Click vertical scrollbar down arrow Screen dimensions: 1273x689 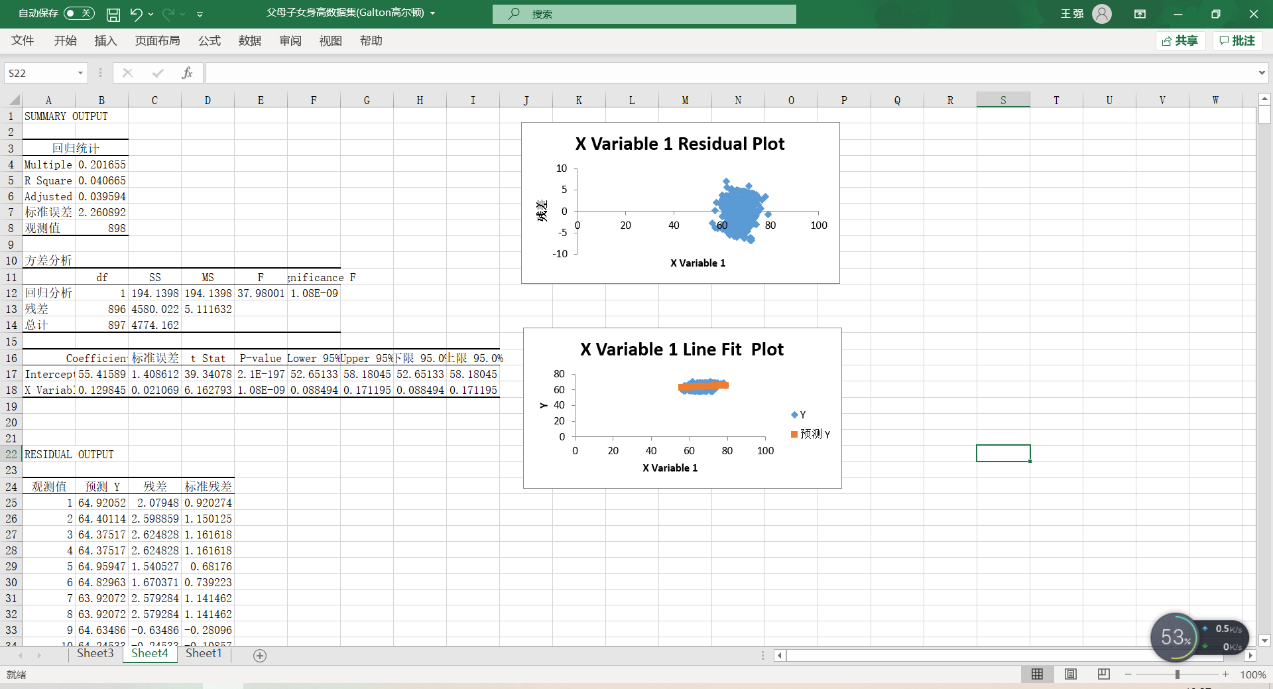point(1264,641)
